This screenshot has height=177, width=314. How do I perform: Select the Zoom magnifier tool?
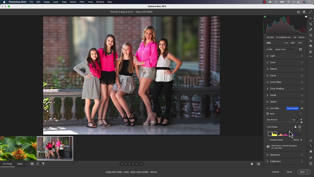(311, 146)
